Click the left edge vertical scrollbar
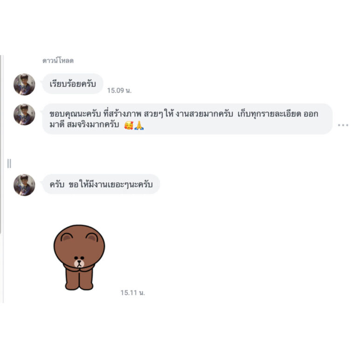Viewport: 358px width, 358px height. point(1,145)
